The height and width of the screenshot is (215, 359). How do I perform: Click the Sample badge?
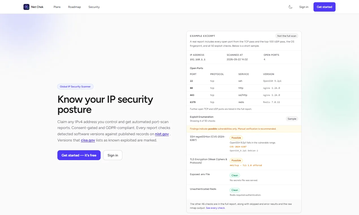[x=292, y=119]
